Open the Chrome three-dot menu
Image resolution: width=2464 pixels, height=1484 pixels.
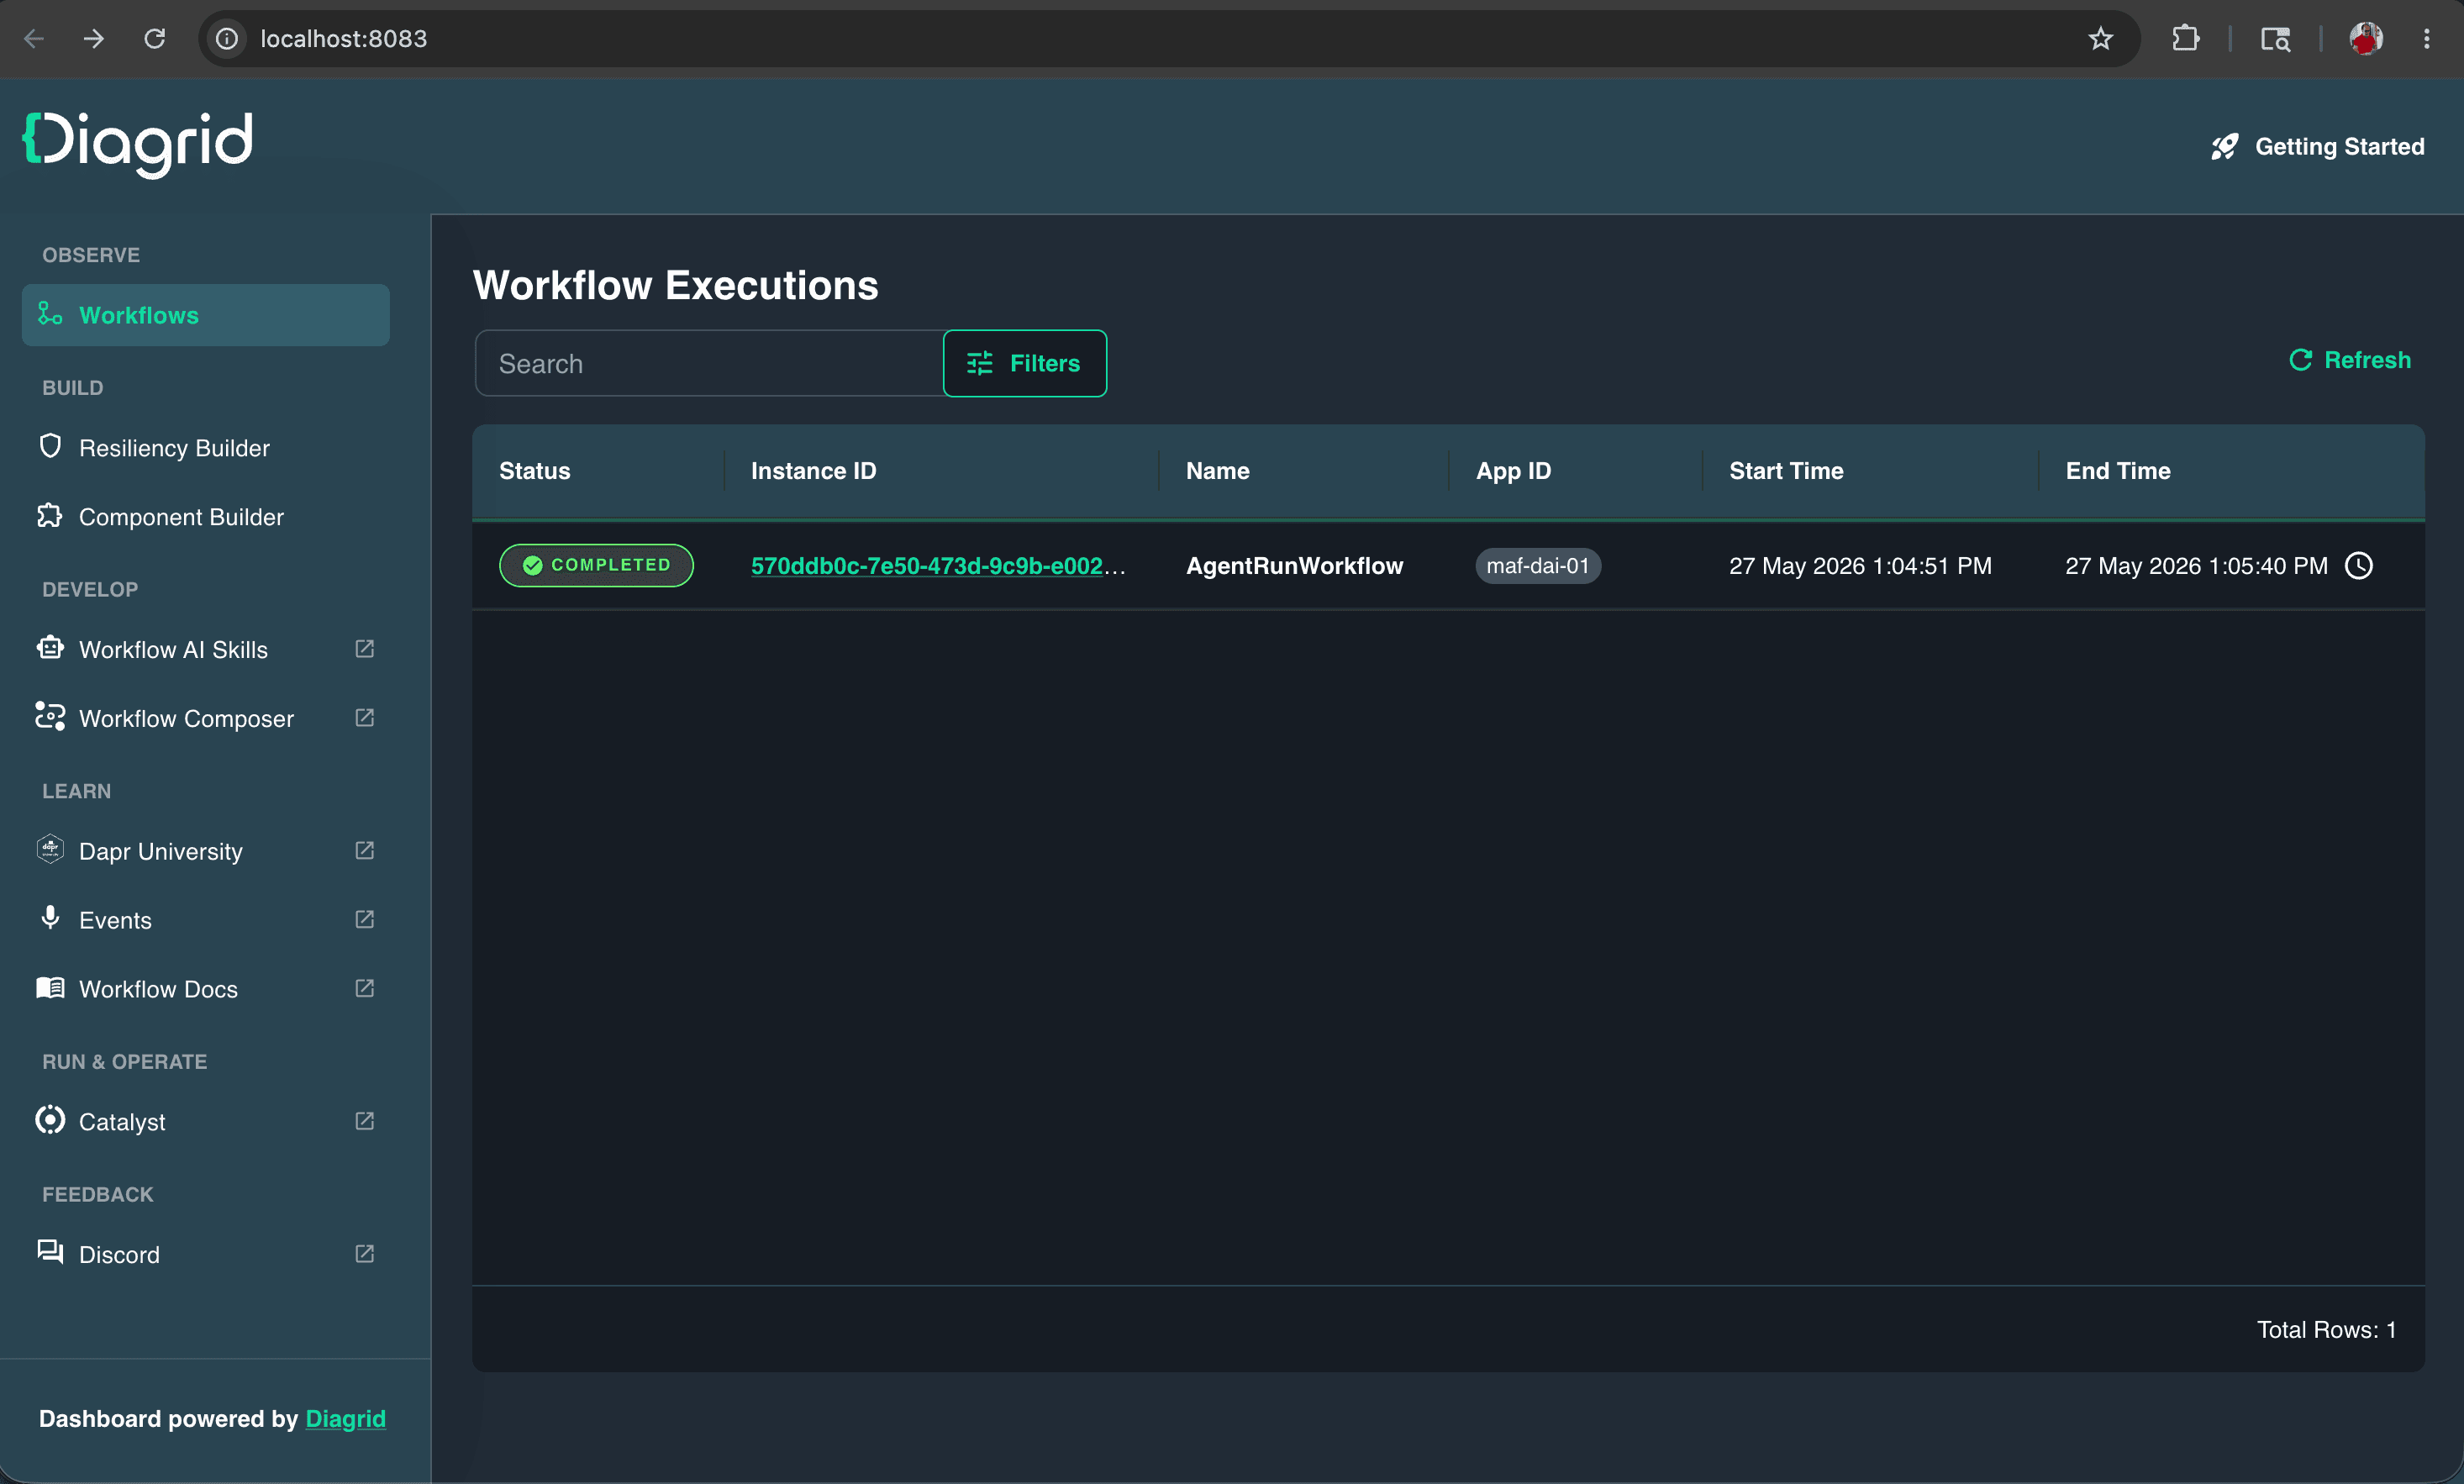click(x=2427, y=39)
